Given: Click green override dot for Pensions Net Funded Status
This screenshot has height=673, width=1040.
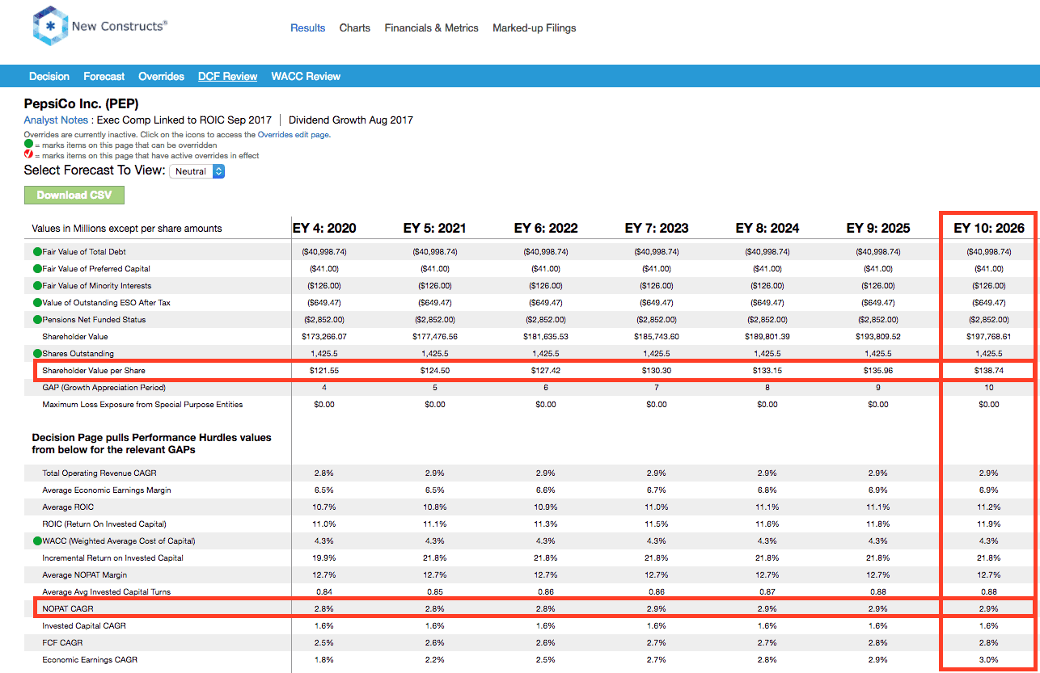Looking at the screenshot, I should (37, 320).
